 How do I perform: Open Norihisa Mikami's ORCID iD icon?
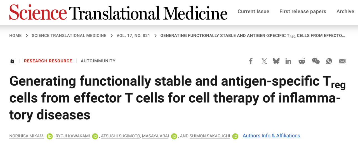point(50,136)
